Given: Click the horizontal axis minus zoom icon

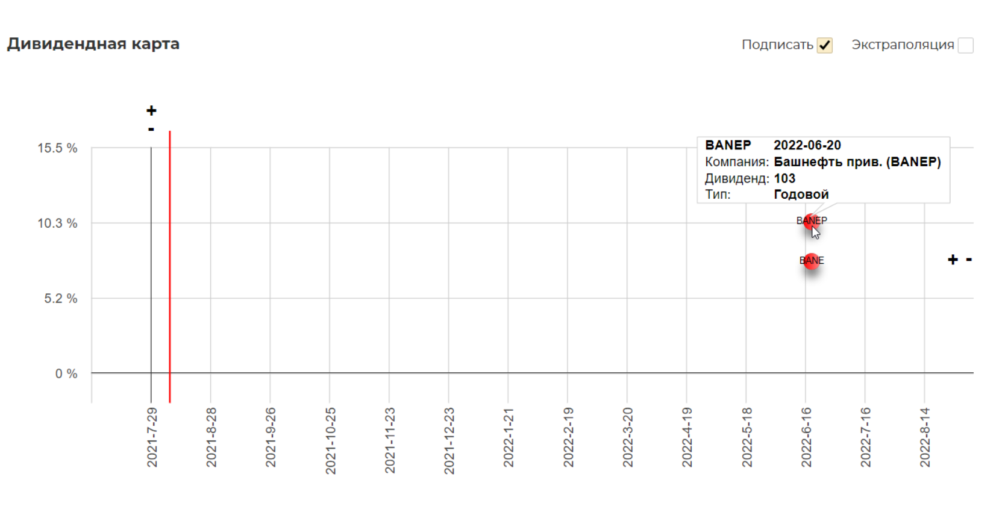Looking at the screenshot, I should pos(969,260).
